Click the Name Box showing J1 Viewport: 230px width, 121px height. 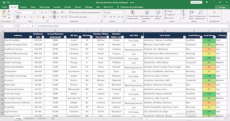click(8, 26)
